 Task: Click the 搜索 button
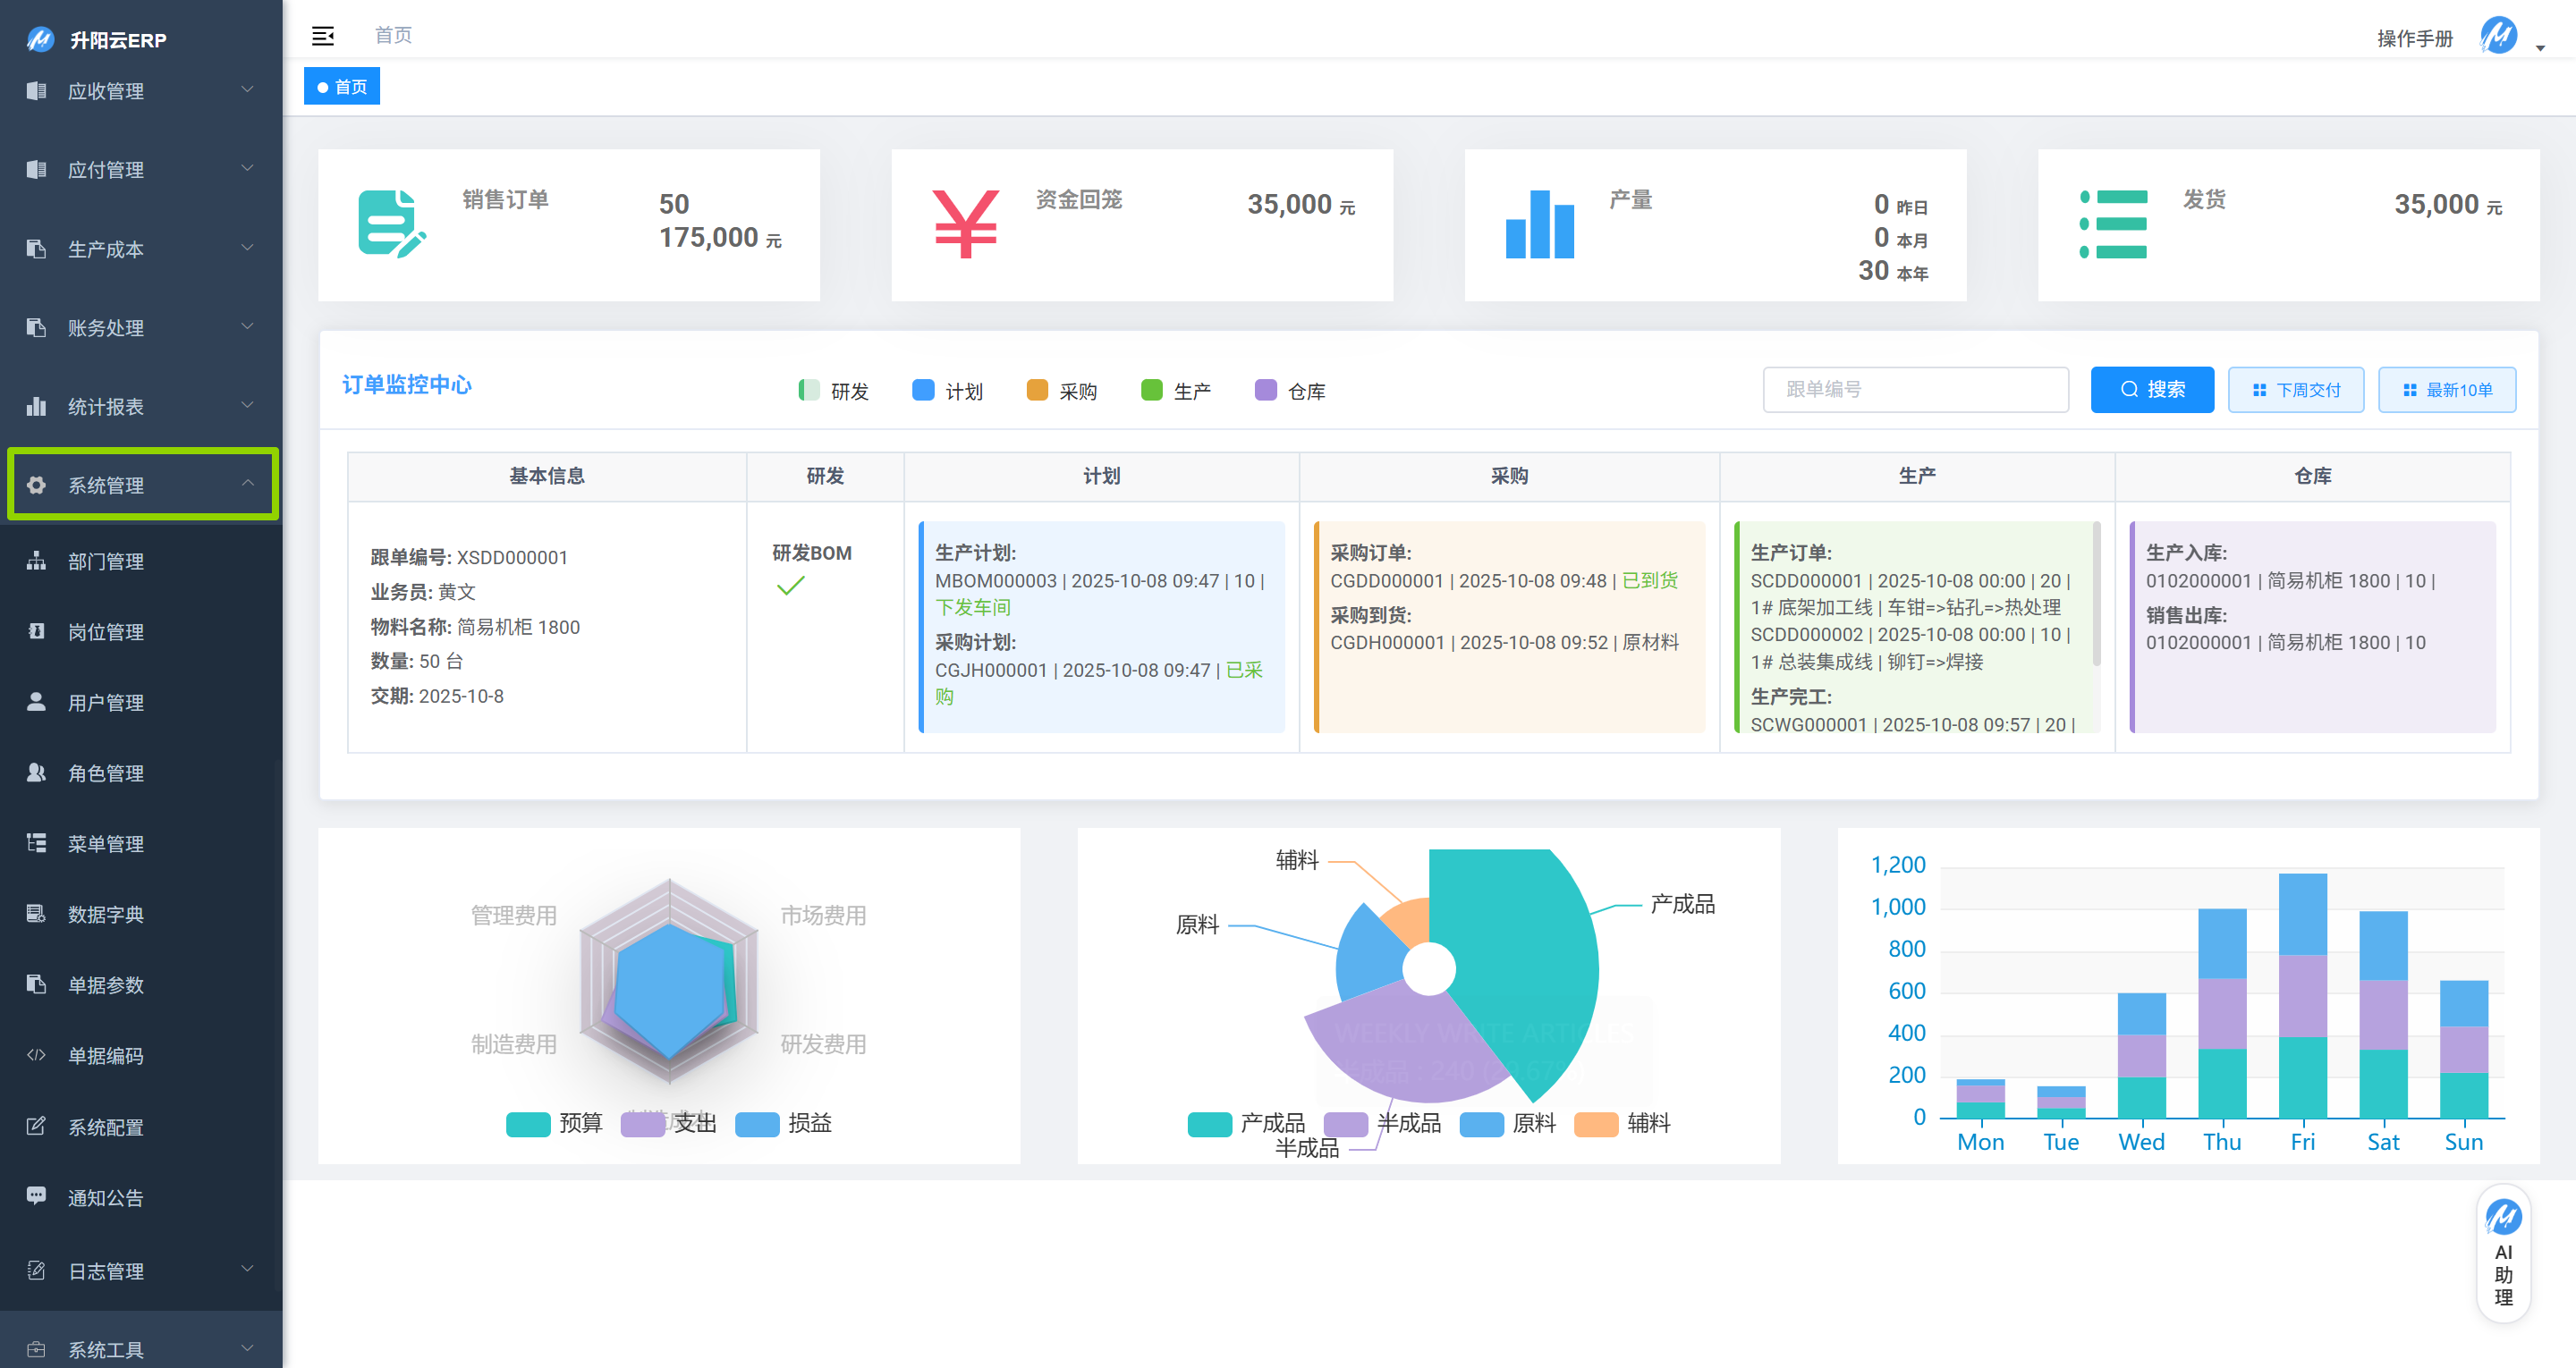point(2151,389)
